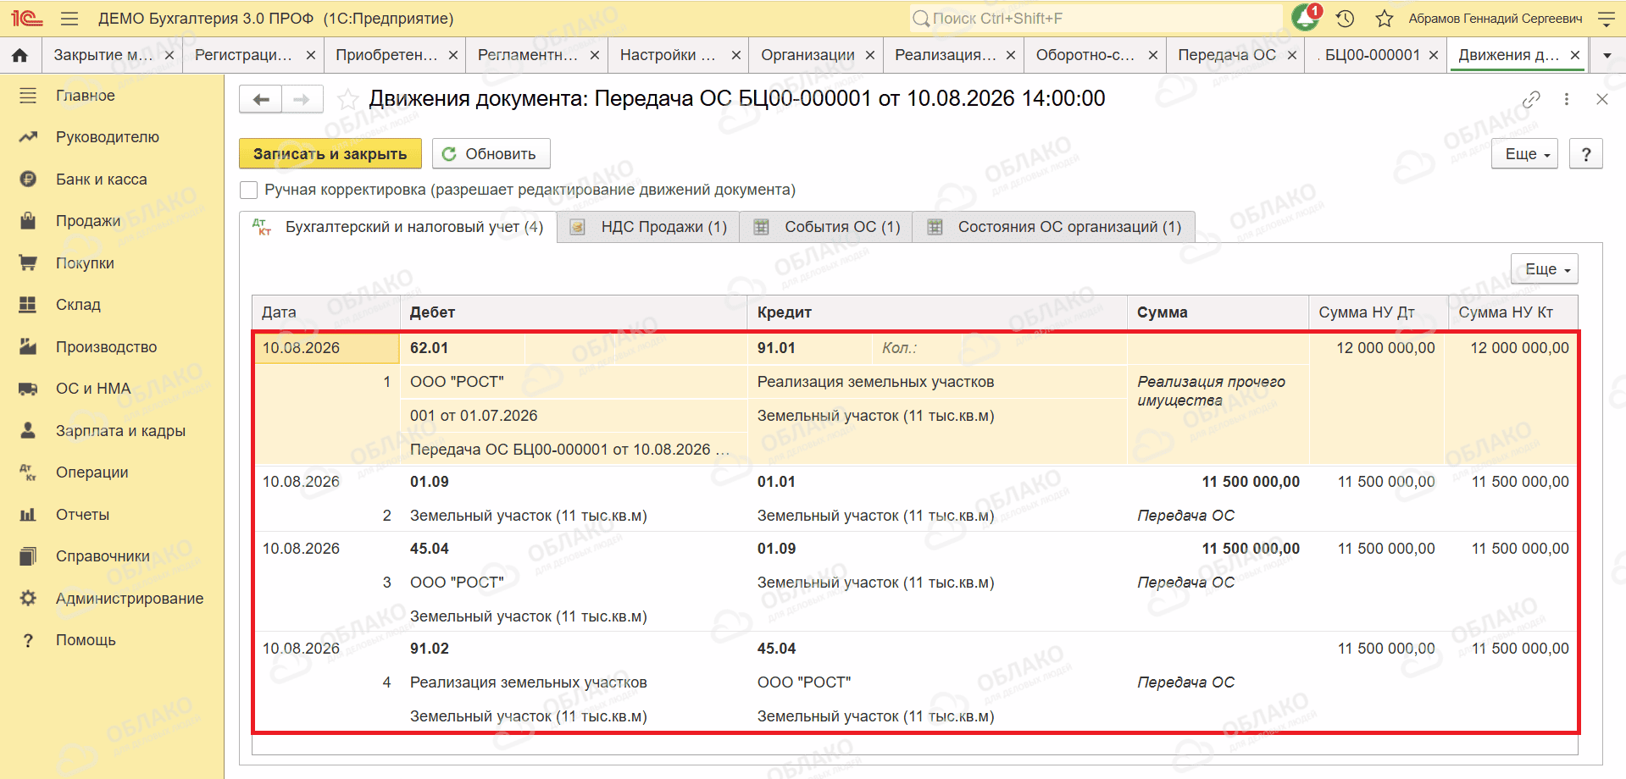This screenshot has height=779, width=1626.
Task: Switch to the События ОС tab
Action: pos(827,227)
